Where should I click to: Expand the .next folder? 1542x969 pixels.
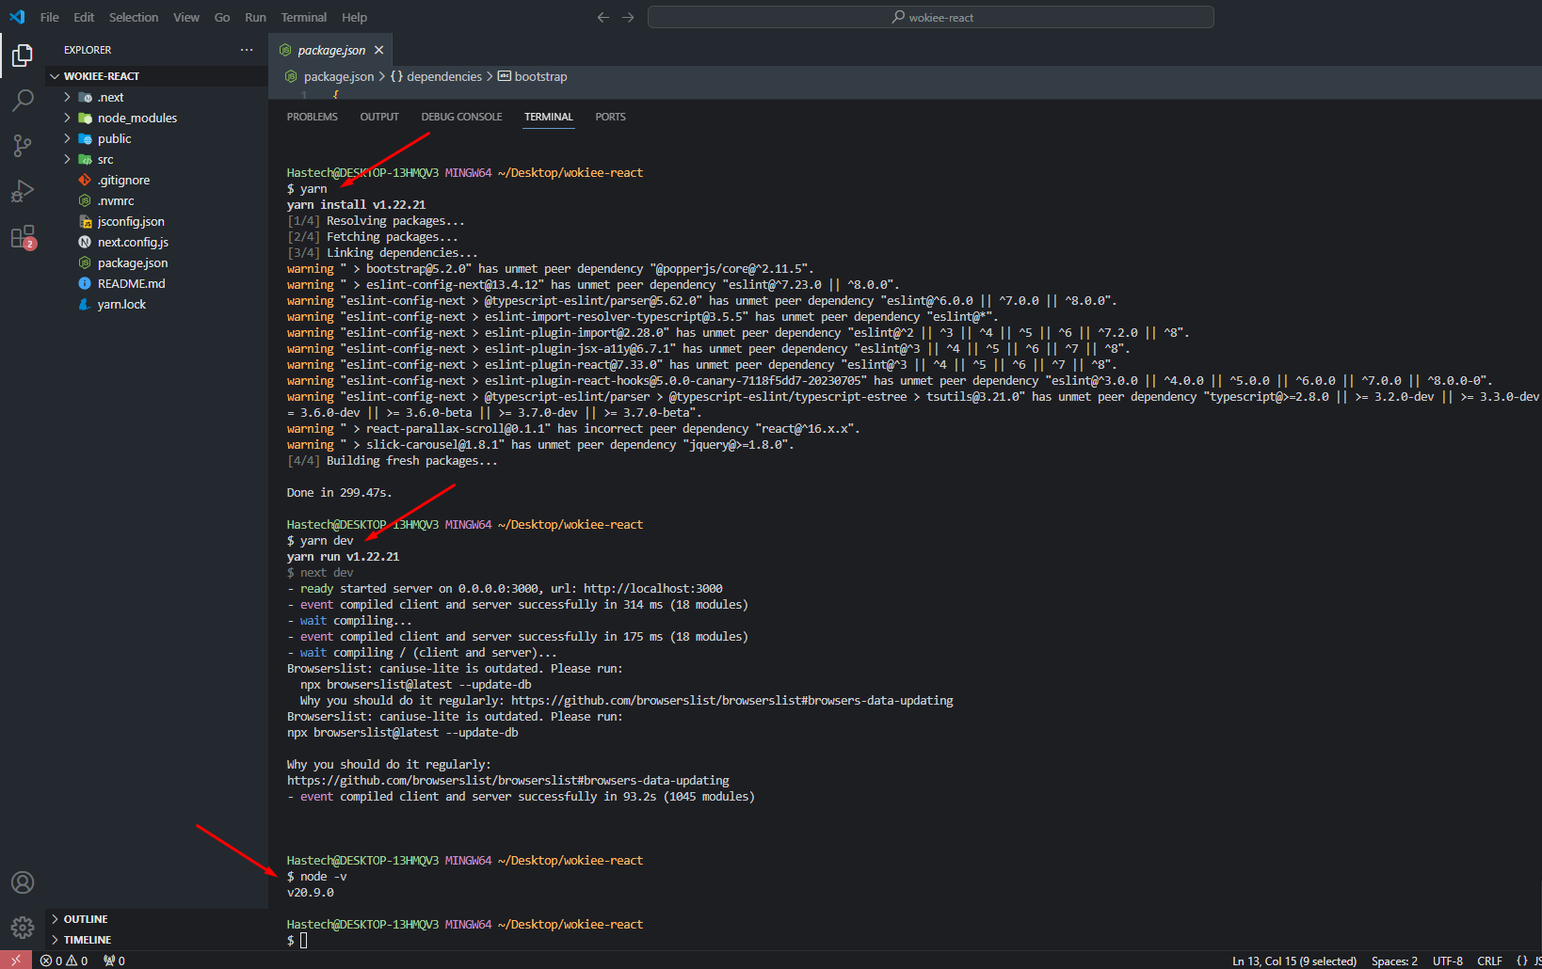pos(156,97)
